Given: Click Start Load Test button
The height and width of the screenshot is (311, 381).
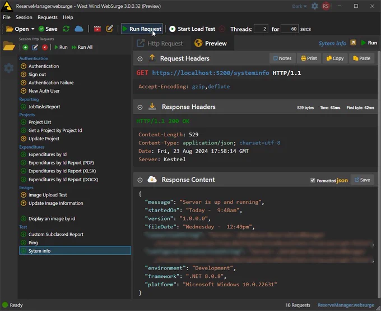Looking at the screenshot, I should point(192,29).
